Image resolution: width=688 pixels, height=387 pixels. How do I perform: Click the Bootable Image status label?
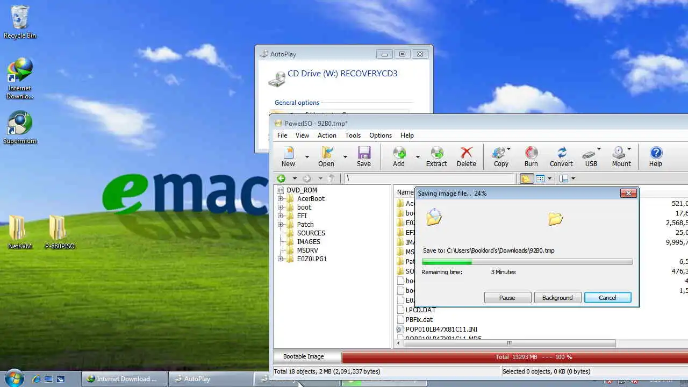pos(303,357)
